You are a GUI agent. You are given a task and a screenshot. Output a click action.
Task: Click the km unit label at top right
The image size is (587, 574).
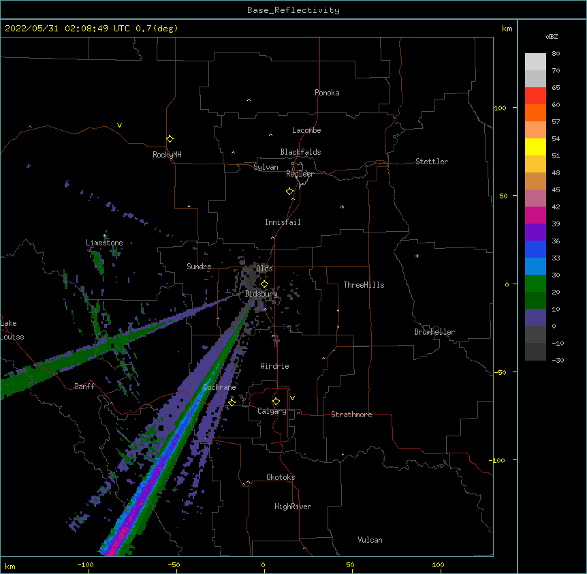[x=507, y=29]
